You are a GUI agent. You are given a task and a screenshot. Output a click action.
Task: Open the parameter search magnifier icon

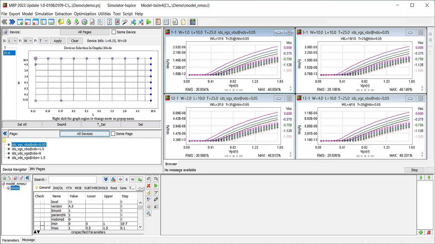148,213
